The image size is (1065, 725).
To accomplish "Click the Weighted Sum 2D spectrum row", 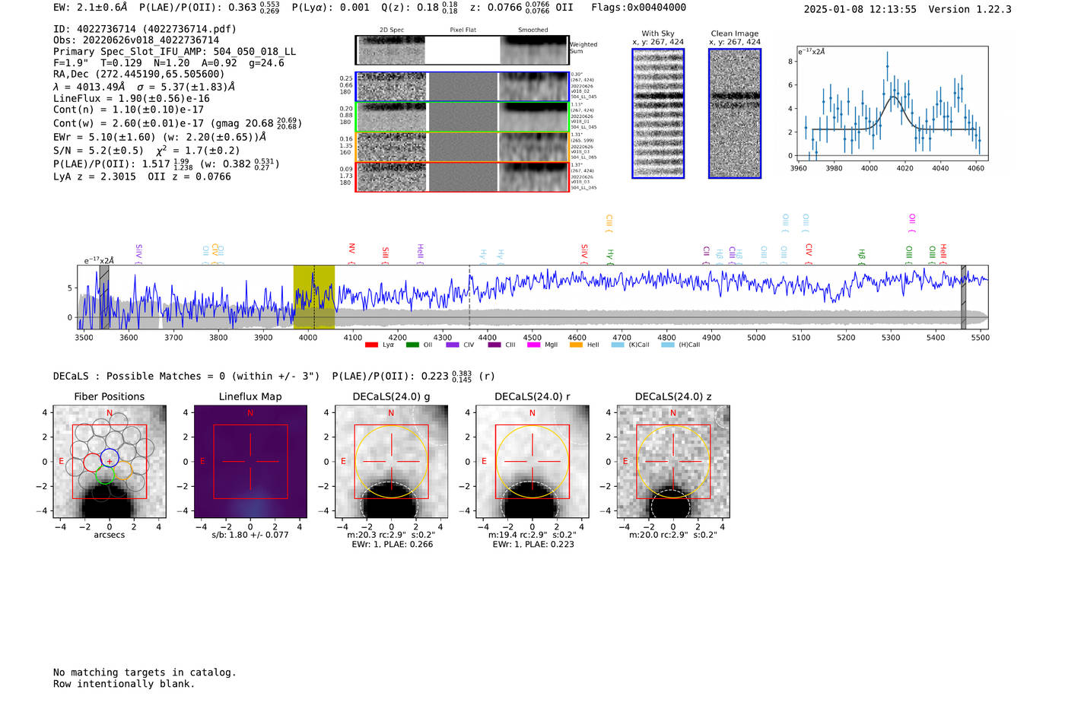I will pyautogui.click(x=463, y=50).
